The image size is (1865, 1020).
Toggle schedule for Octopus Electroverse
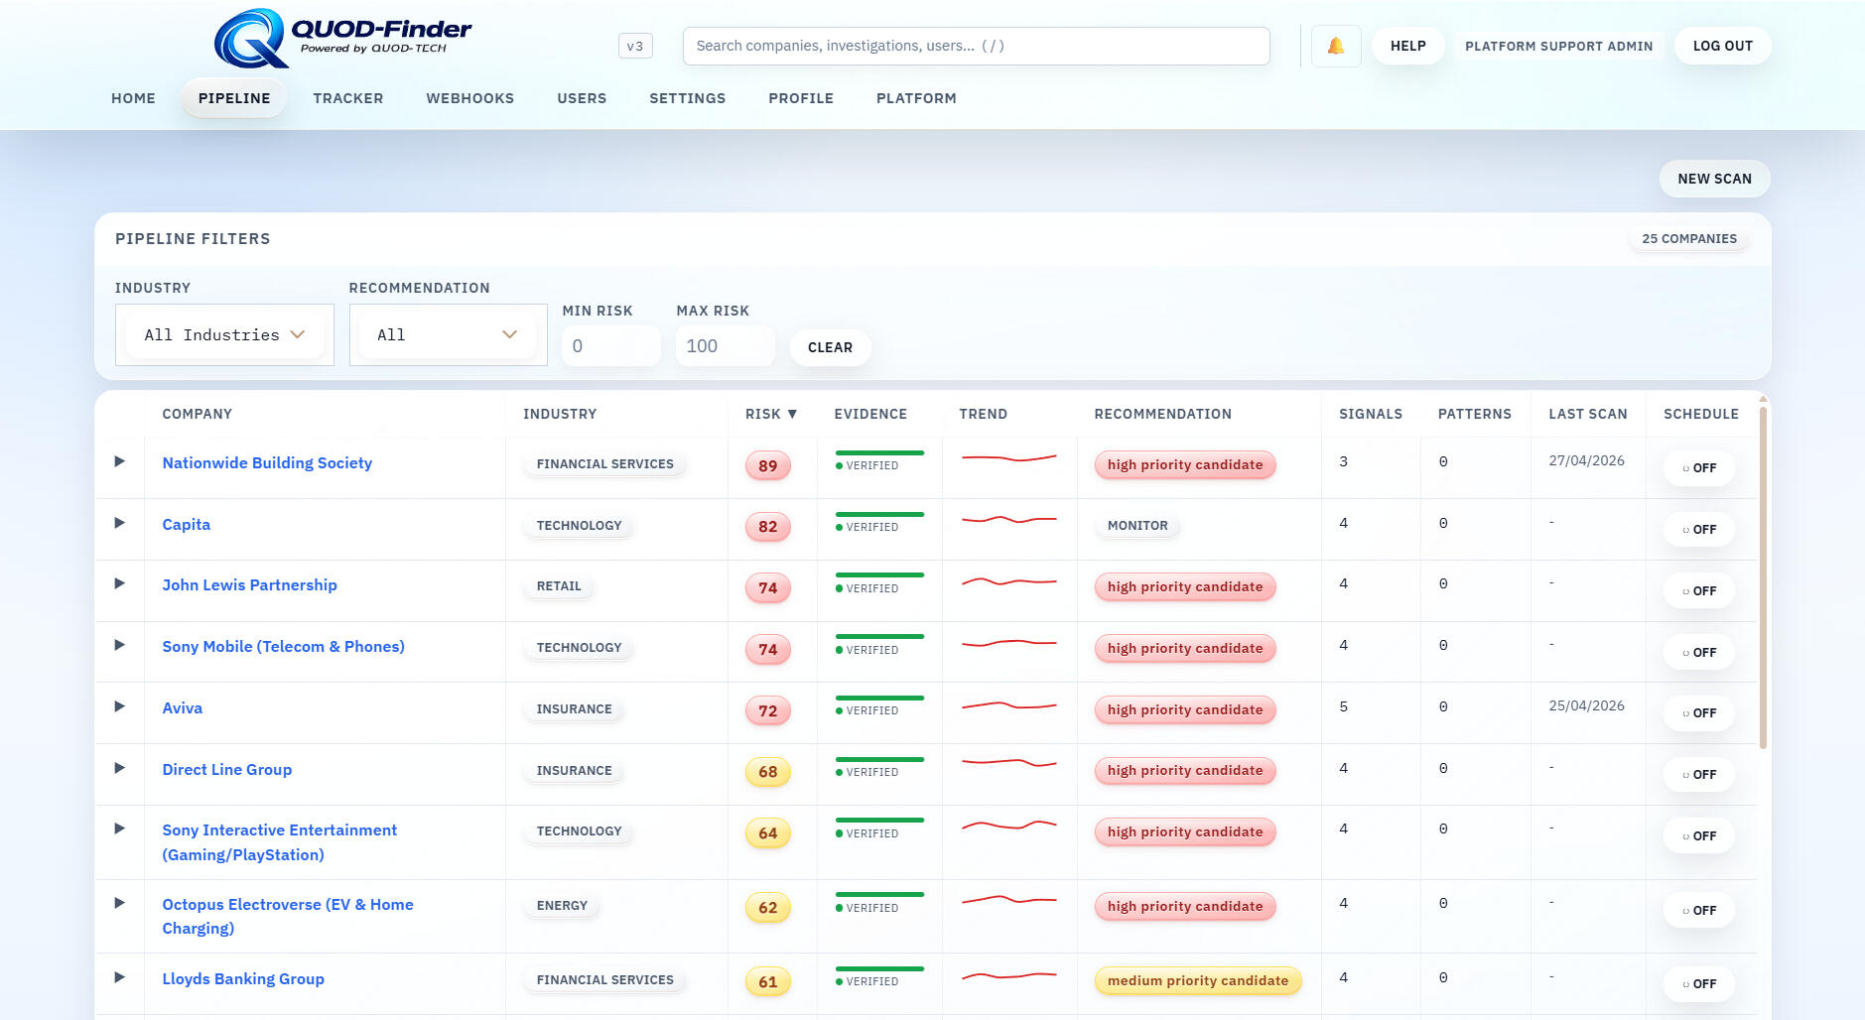tap(1699, 911)
